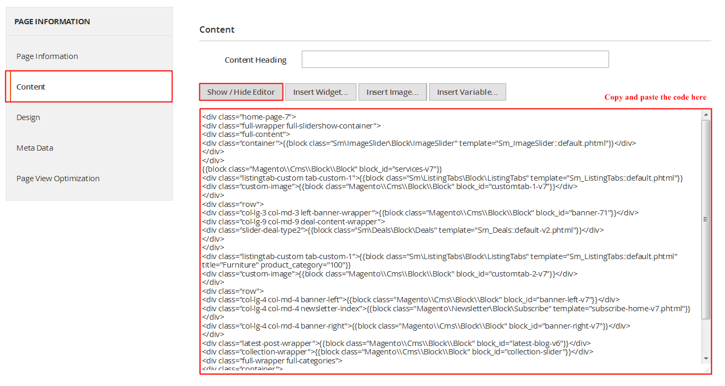The image size is (725, 386).
Task: Click the code editor's vertical scrollbar thumb
Action: (705, 219)
